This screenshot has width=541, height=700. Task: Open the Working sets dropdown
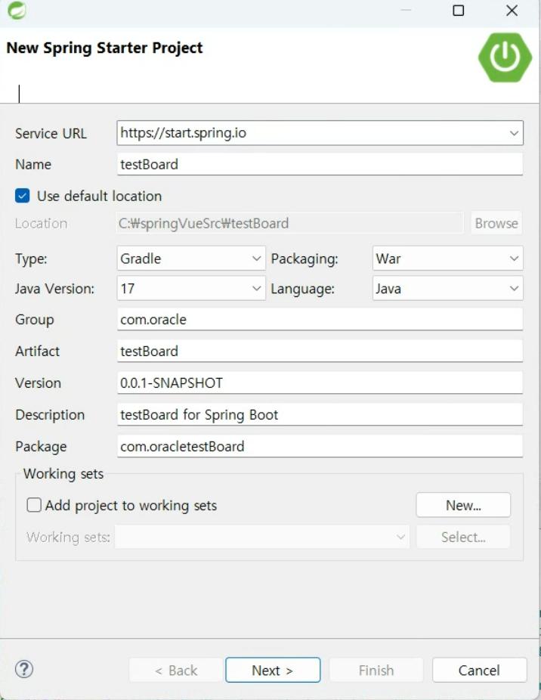[x=400, y=537]
